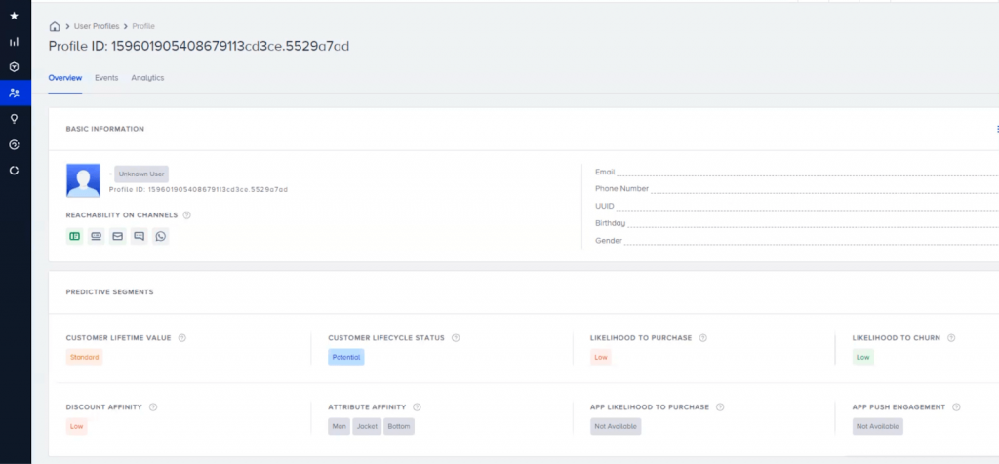Click the WhatsApp channel reachability icon

tap(161, 236)
